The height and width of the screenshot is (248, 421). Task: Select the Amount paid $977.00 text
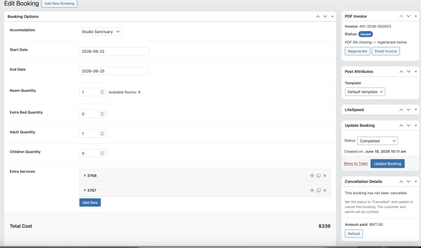(364, 225)
